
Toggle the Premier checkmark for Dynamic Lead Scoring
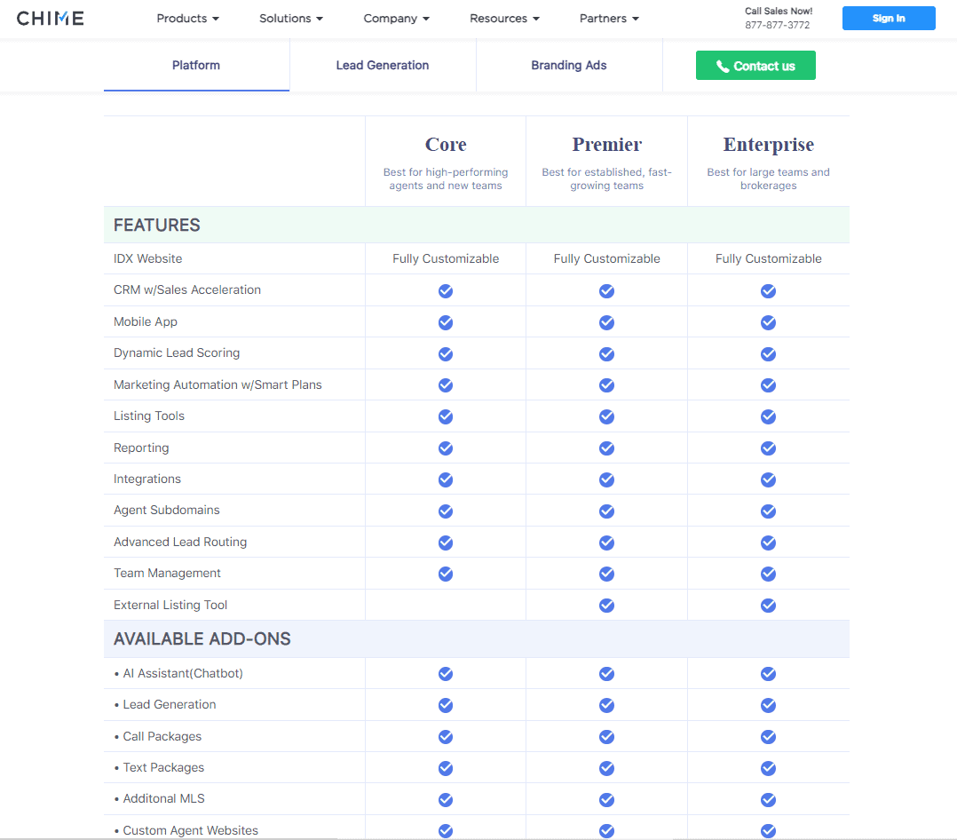click(x=606, y=353)
